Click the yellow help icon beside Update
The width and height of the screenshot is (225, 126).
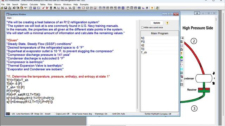pos(167,23)
